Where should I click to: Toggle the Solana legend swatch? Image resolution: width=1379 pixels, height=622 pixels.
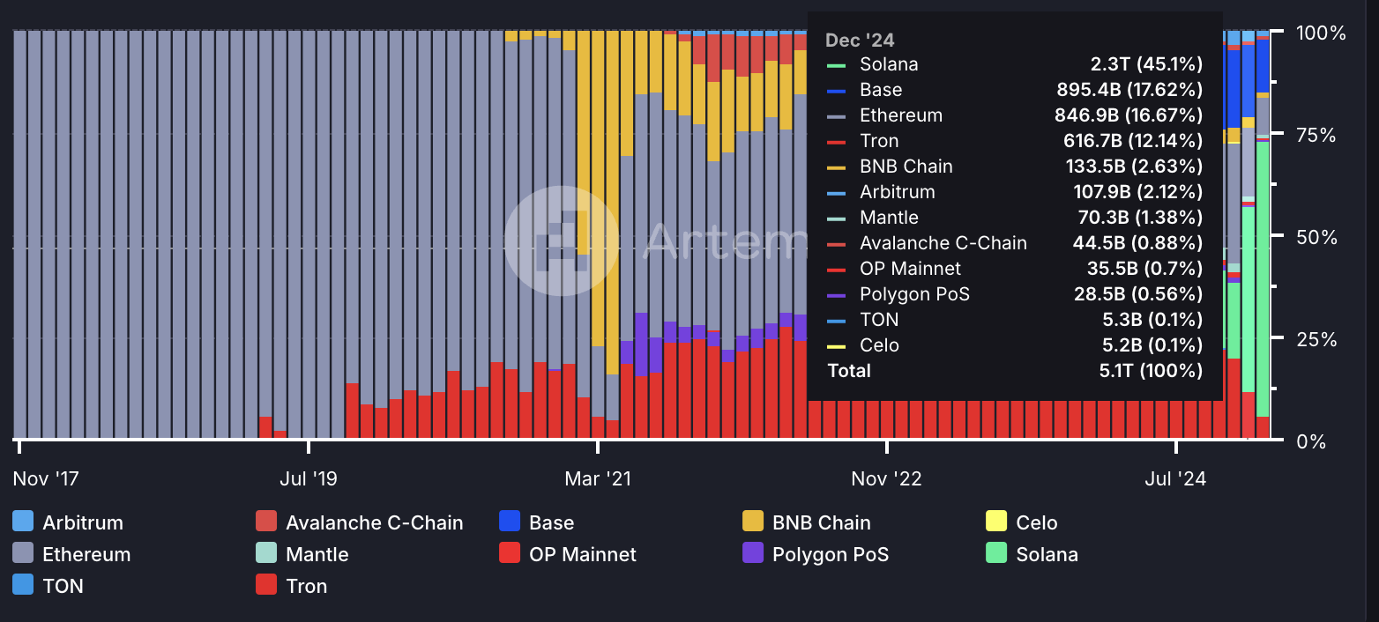tap(996, 553)
